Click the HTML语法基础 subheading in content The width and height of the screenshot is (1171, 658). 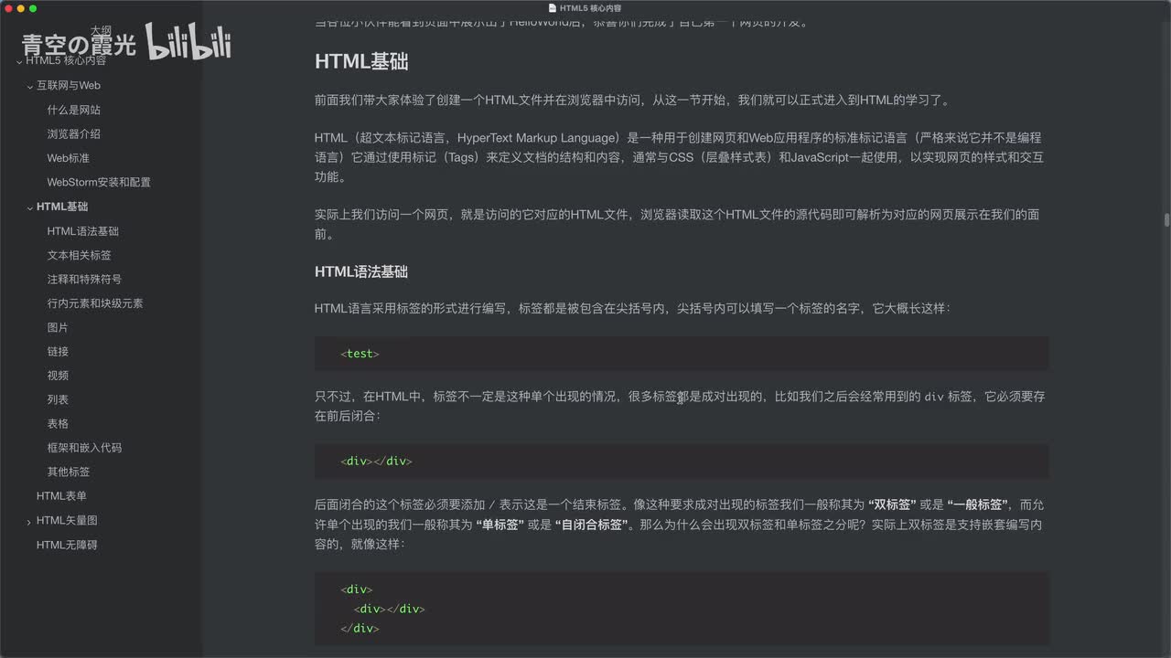coord(361,271)
